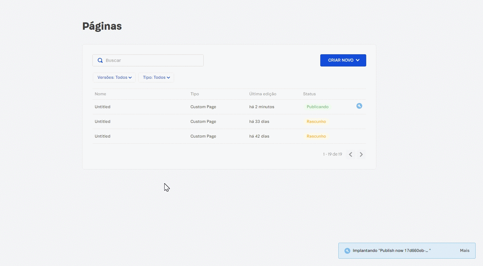Click the Implantando "Publish now" notification text
Screen dimensions: 483x266
[x=391, y=251]
